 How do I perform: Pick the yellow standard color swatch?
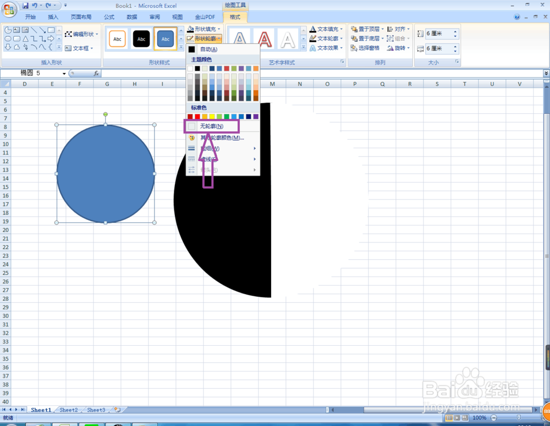[x=212, y=117]
